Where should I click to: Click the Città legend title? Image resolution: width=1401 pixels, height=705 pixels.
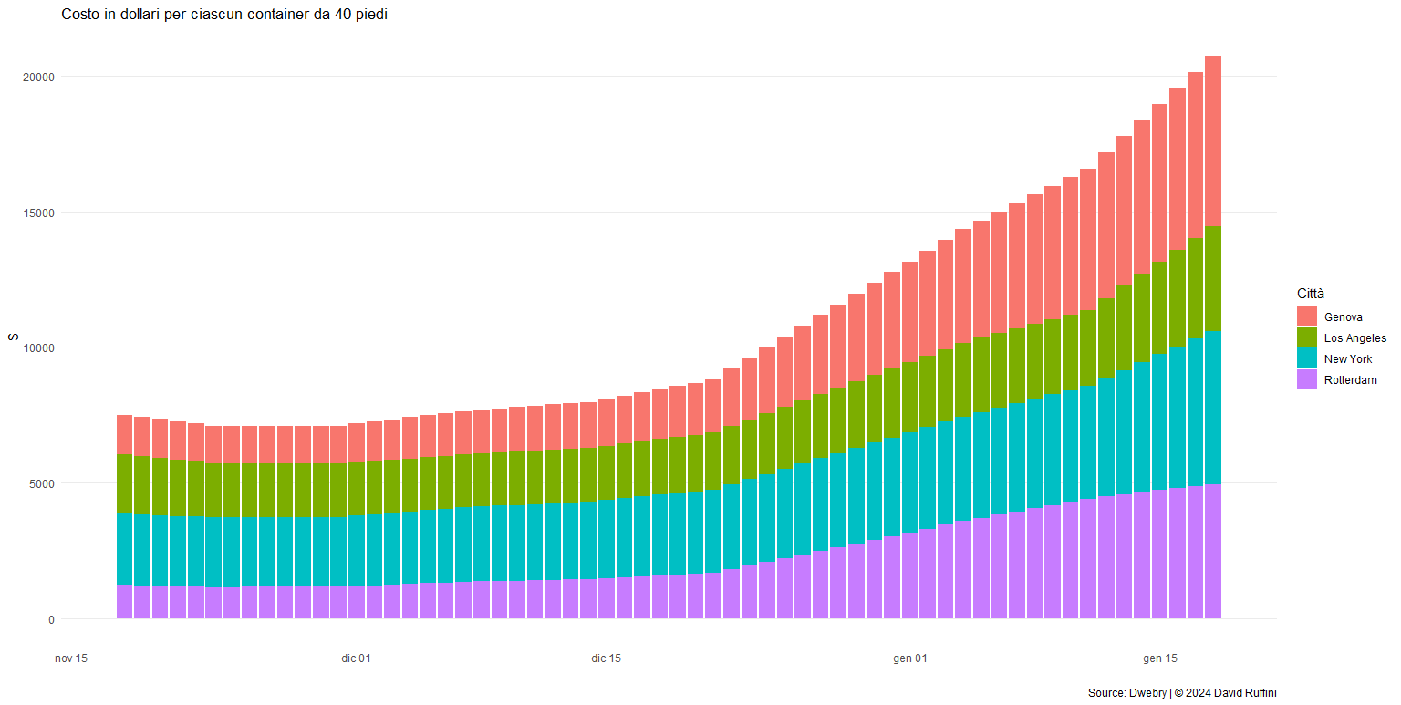point(1311,294)
